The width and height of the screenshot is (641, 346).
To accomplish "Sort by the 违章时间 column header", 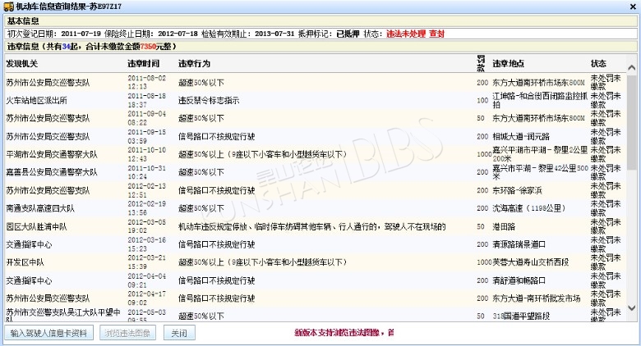I will (x=144, y=63).
